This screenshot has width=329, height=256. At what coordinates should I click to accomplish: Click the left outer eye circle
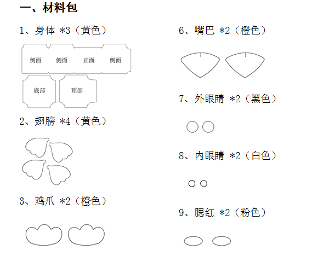[x=192, y=127]
